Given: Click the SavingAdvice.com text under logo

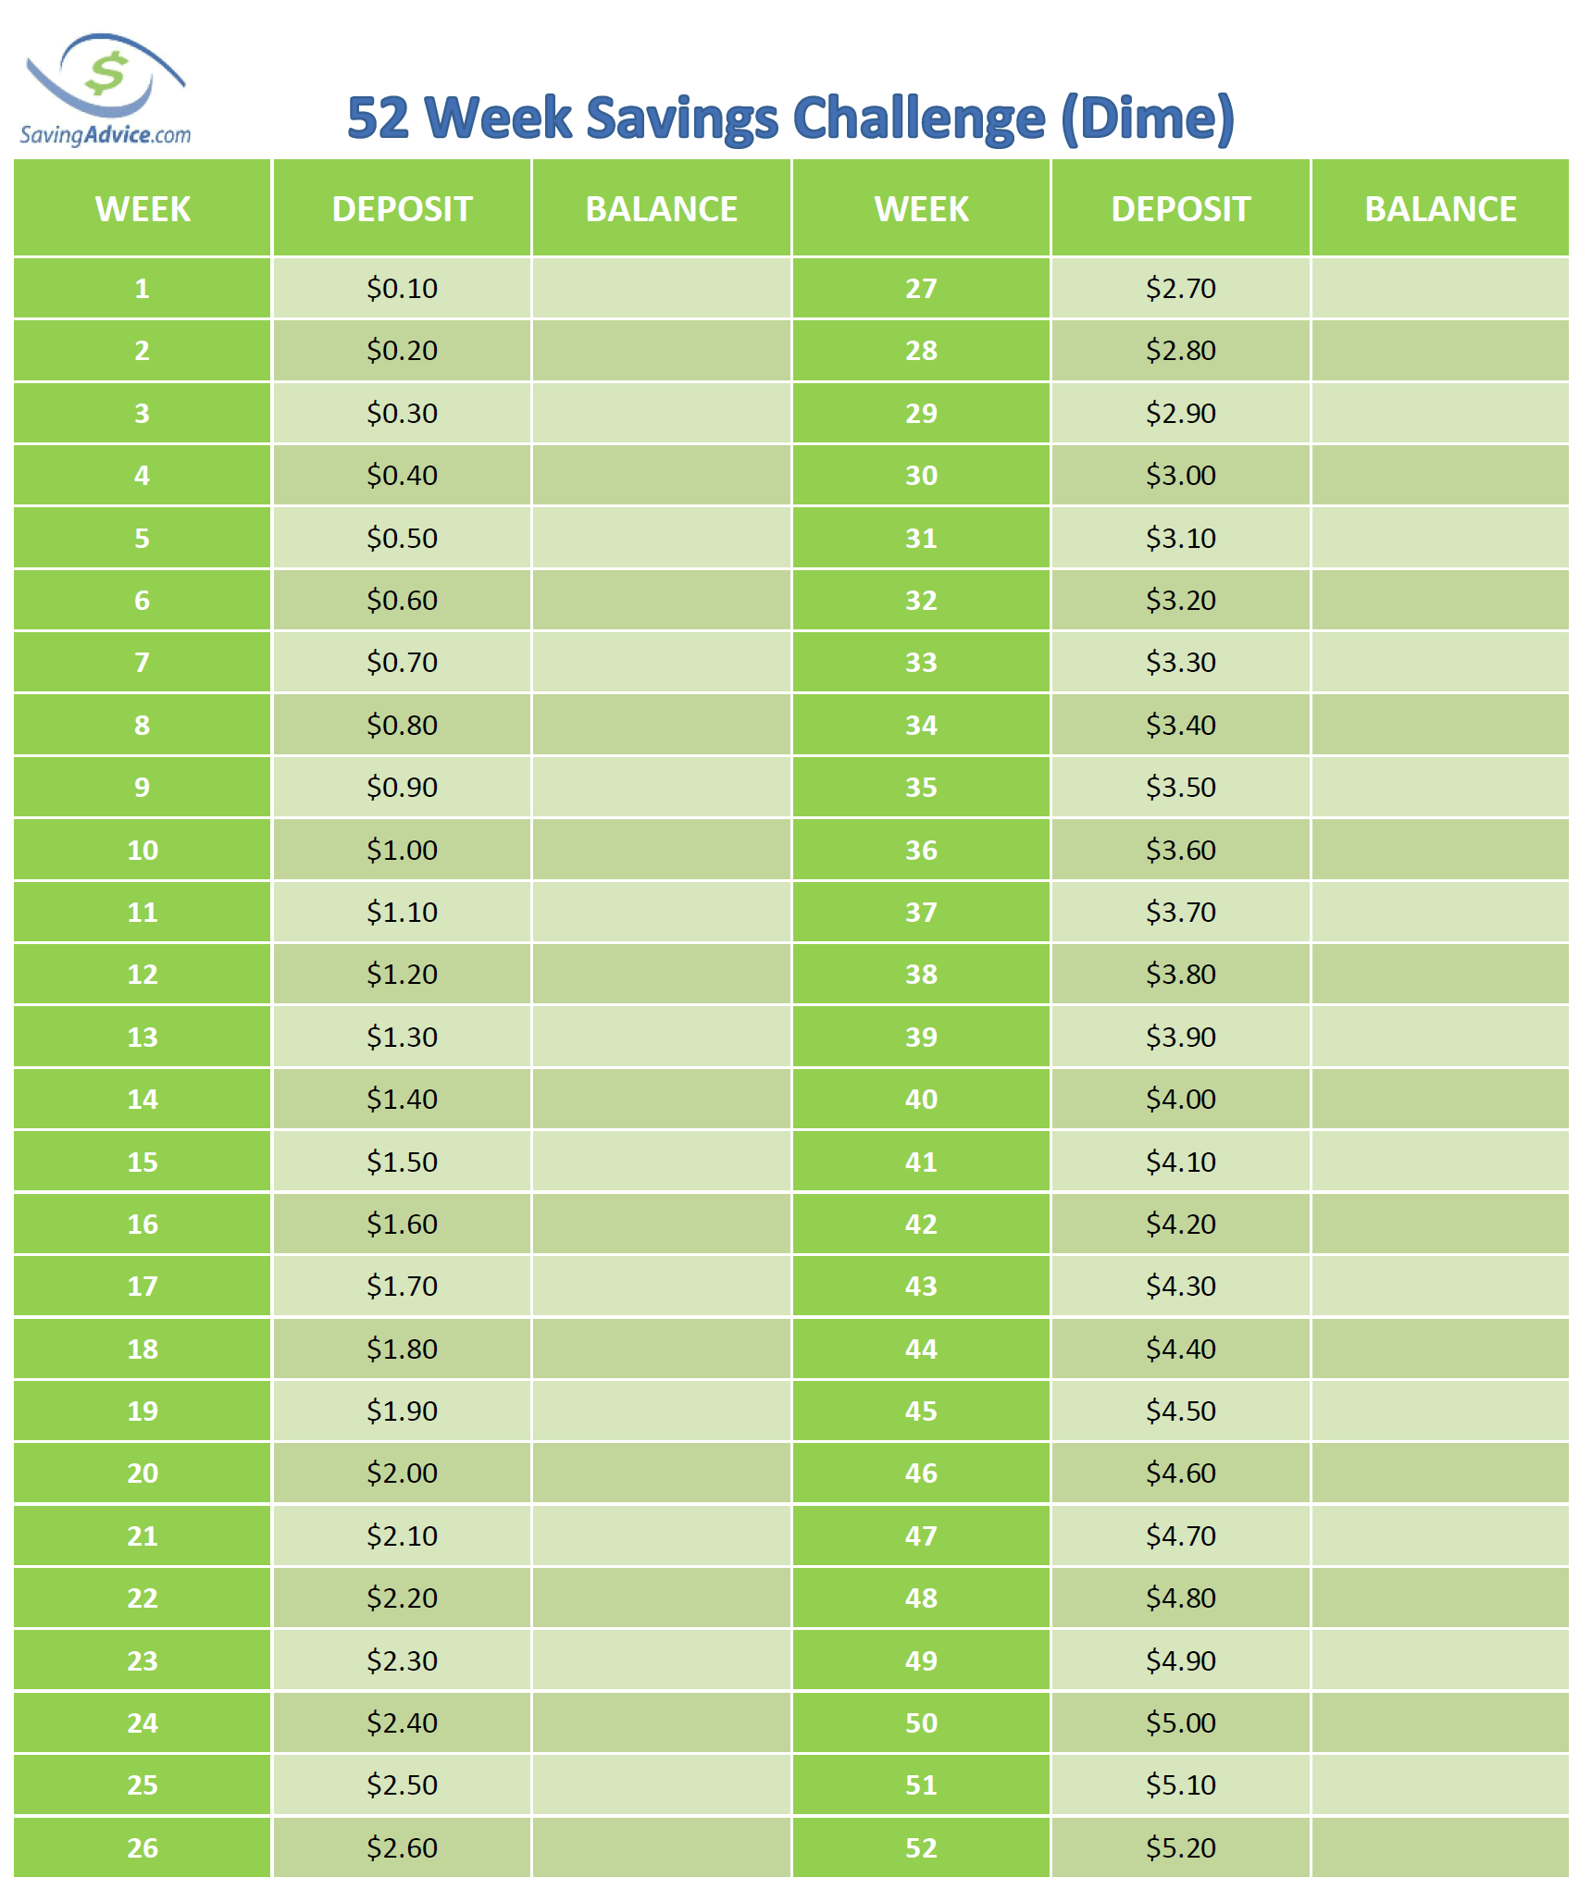Looking at the screenshot, I should pos(106,135).
